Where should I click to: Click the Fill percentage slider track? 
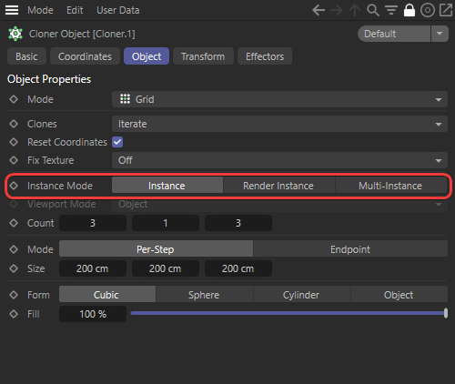(288, 313)
